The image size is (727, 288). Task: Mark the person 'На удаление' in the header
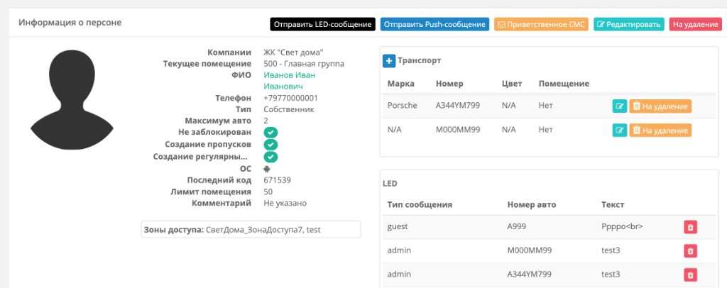(696, 25)
